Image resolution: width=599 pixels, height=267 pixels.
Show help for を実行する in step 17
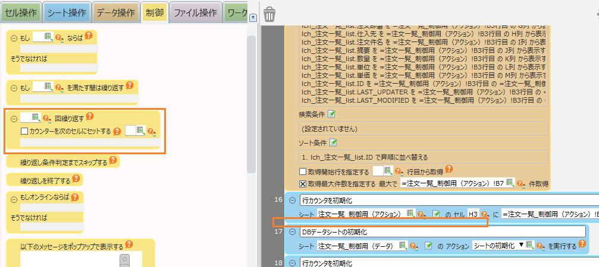[582, 243]
